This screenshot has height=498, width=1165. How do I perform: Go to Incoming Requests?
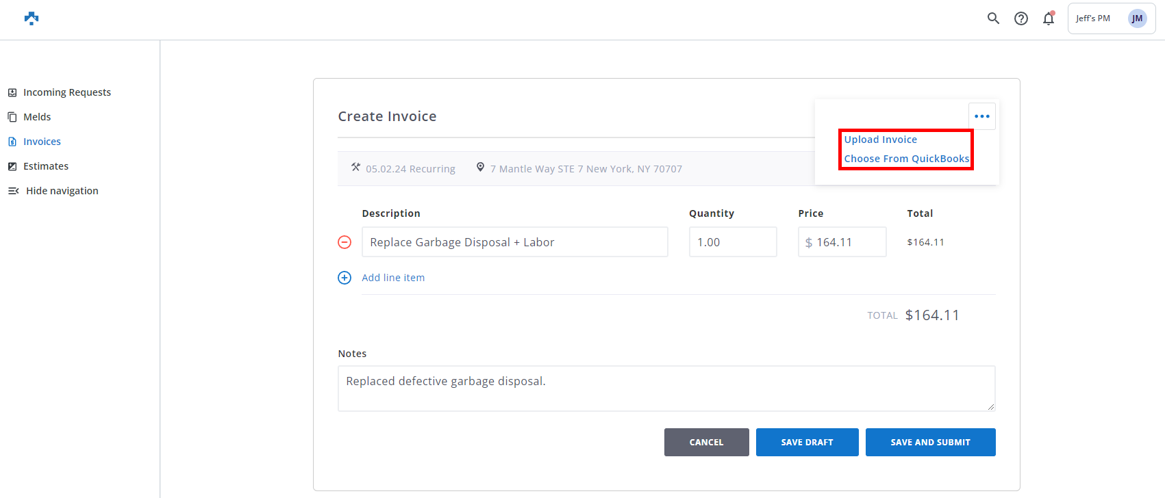click(x=66, y=92)
